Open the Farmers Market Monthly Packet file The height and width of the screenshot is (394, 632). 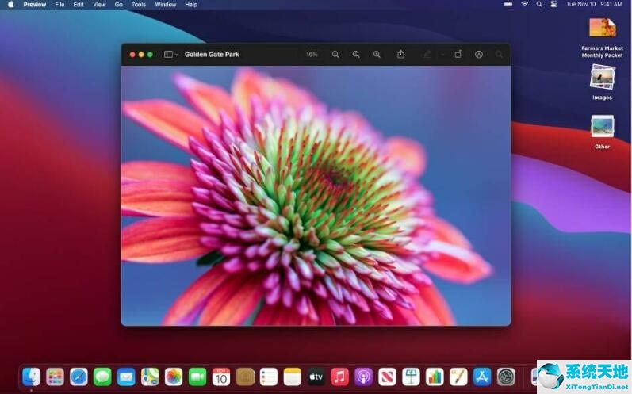[x=602, y=29]
